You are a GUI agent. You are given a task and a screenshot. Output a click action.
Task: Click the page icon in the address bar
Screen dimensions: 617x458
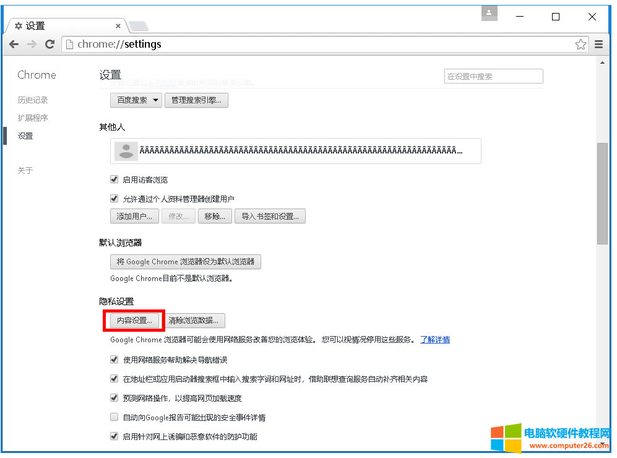pos(70,44)
